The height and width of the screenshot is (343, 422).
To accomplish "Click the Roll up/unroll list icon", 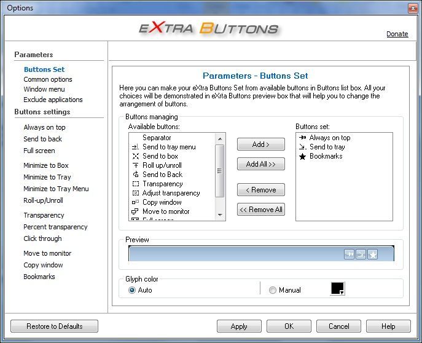I will pos(136,165).
